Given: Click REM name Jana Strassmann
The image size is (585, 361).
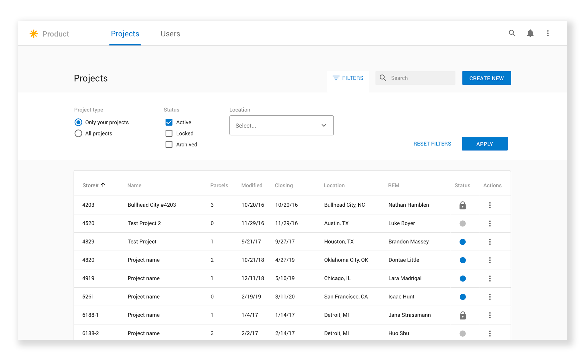Looking at the screenshot, I should [x=409, y=315].
